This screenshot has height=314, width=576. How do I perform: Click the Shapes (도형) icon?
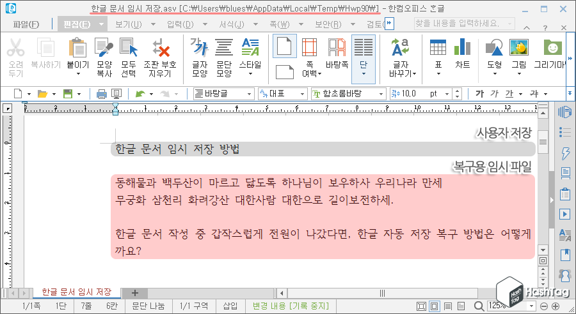[494, 48]
